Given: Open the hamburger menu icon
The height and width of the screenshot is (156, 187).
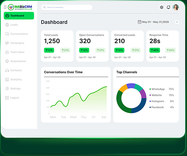Looking at the screenshot, I should click(5, 7).
